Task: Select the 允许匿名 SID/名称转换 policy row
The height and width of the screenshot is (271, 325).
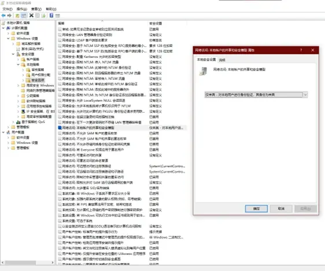Action: [x=122, y=188]
